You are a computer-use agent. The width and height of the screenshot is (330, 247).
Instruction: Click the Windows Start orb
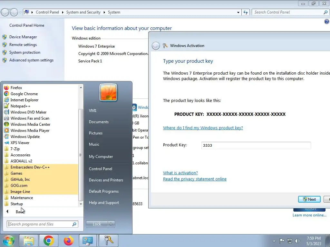(8, 241)
